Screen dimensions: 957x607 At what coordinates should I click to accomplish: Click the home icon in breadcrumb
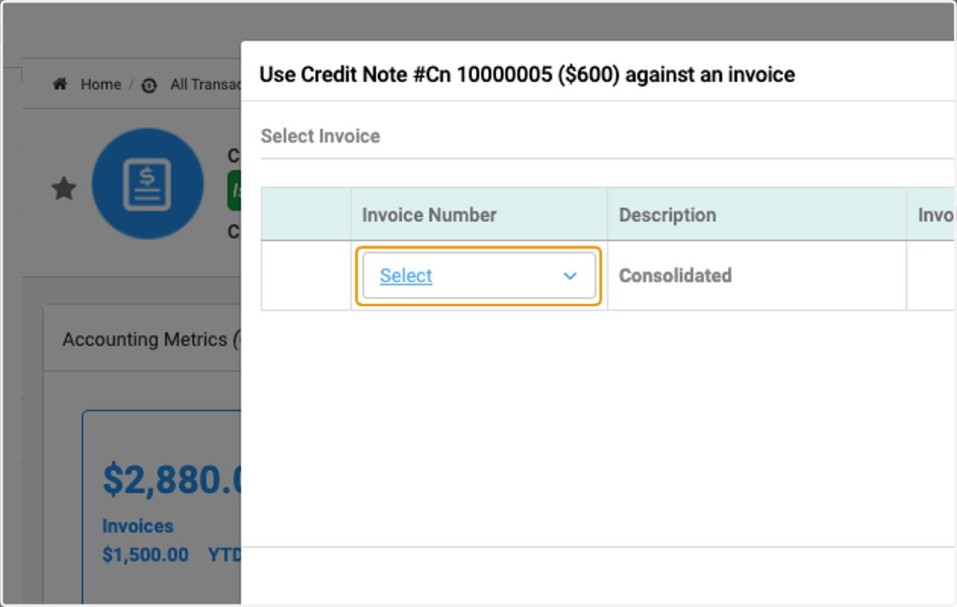pyautogui.click(x=60, y=84)
